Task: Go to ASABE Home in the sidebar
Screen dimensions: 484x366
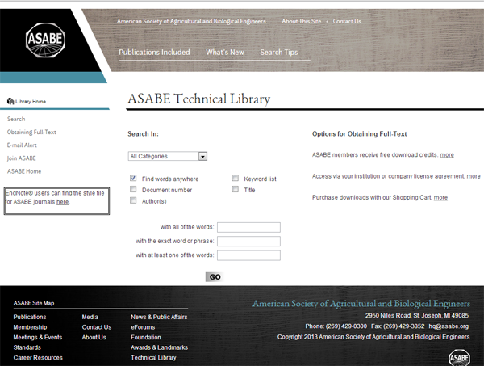Action: [24, 171]
